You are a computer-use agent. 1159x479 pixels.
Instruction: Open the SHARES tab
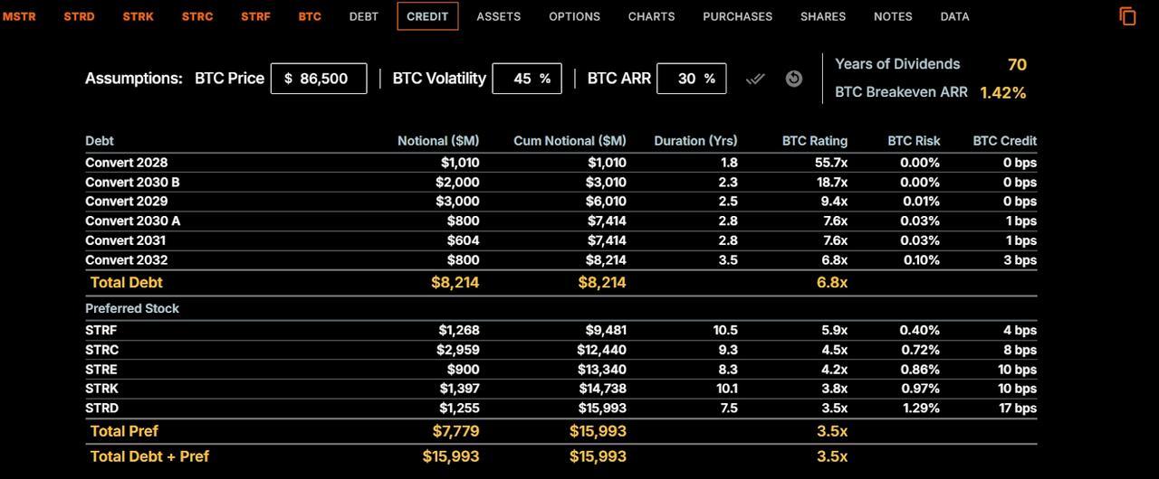coord(822,16)
